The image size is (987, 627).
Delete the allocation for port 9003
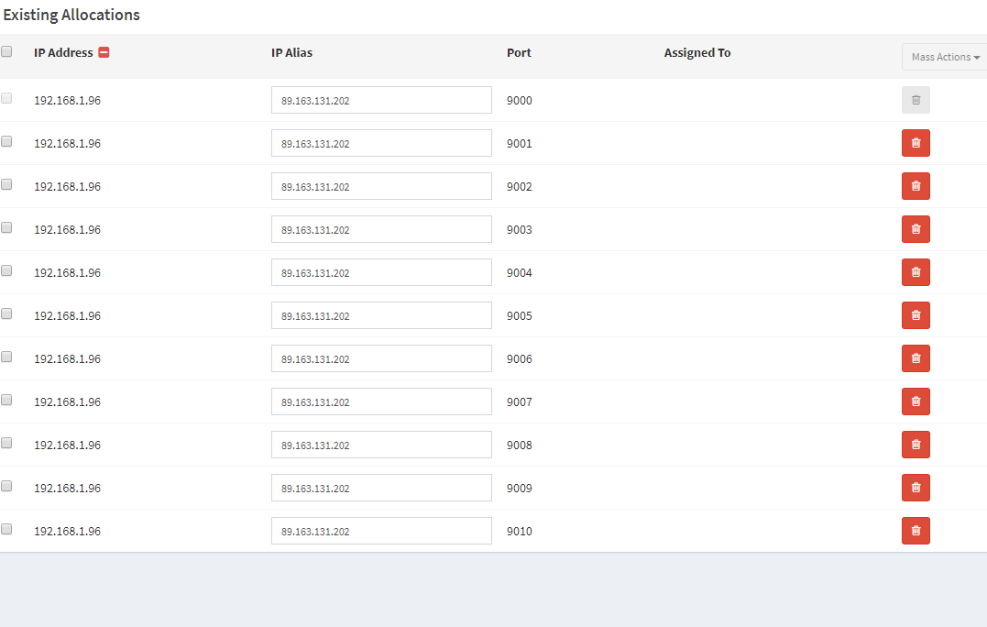click(x=916, y=229)
